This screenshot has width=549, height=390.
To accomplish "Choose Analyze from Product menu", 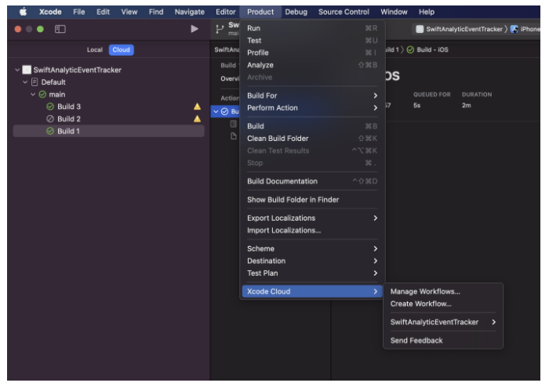I will click(x=312, y=65).
